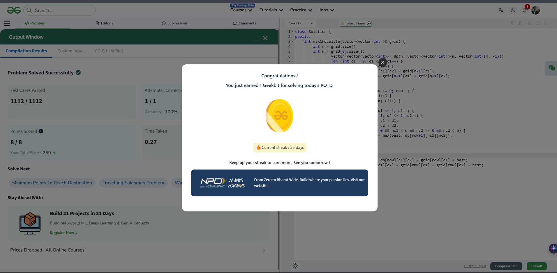
Task: Click the sparkle AI assistant icon
Action: pos(553,249)
